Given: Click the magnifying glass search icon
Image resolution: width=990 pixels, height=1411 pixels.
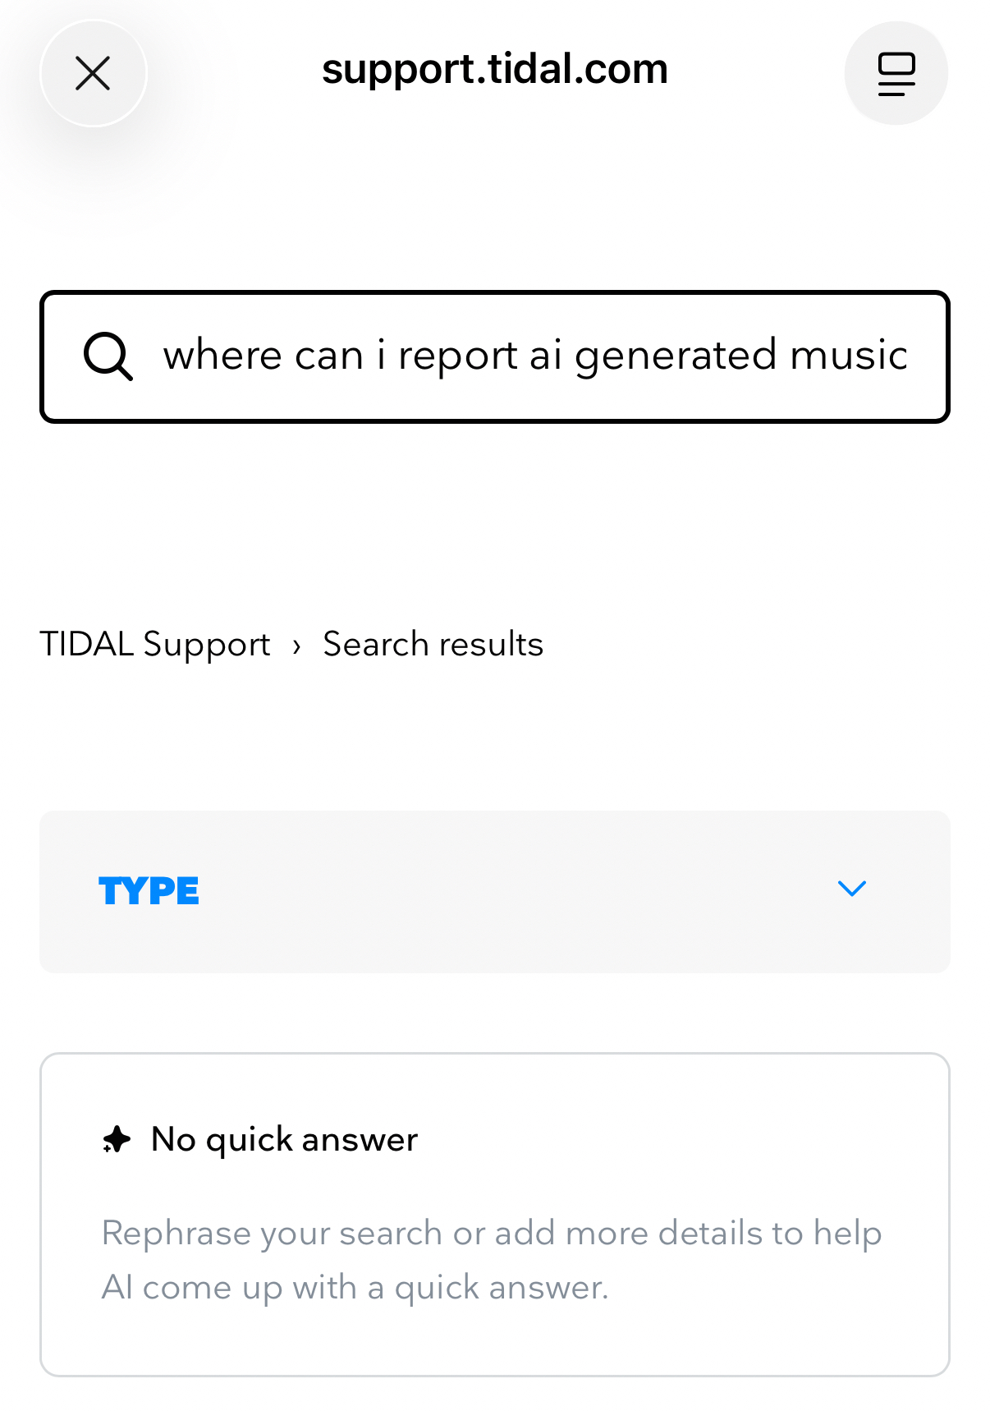Looking at the screenshot, I should [108, 356].
